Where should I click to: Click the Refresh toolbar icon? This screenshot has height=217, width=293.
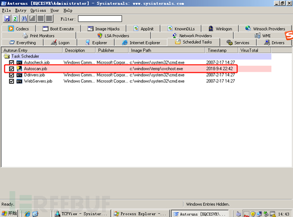point(15,18)
